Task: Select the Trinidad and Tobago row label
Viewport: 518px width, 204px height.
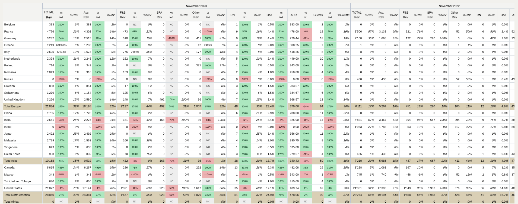Action: click(17, 182)
